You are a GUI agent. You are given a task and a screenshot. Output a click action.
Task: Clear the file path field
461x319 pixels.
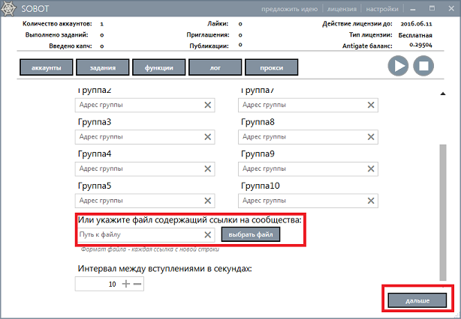tap(208, 235)
